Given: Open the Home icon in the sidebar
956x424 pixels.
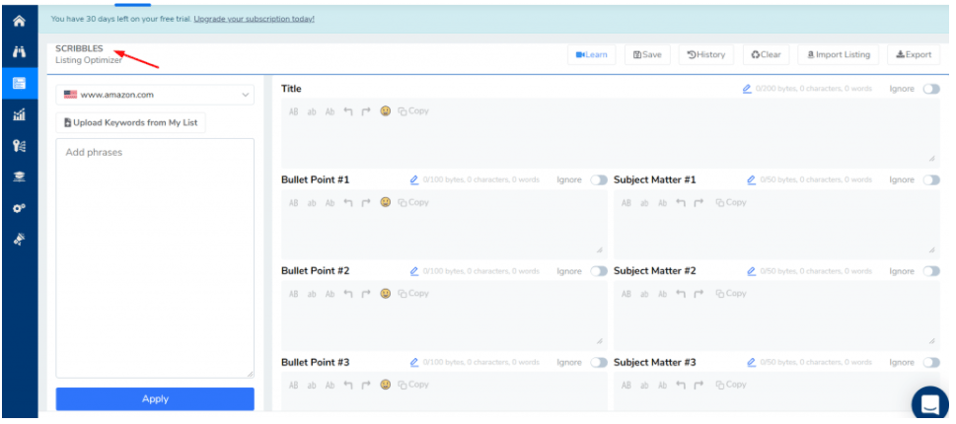Looking at the screenshot, I should (x=19, y=22).
